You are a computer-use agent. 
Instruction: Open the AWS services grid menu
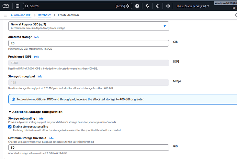coord(16,6)
